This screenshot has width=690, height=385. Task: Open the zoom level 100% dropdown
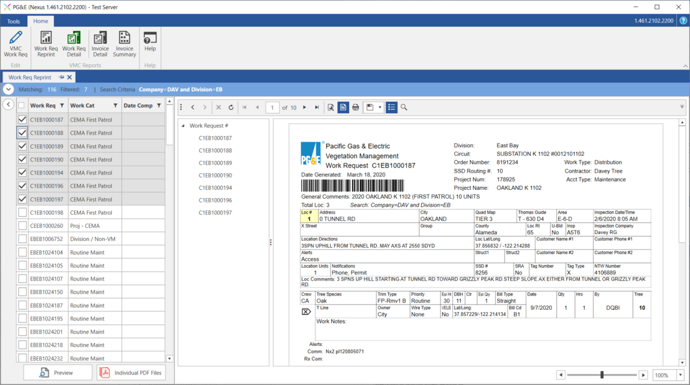pyautogui.click(x=681, y=375)
